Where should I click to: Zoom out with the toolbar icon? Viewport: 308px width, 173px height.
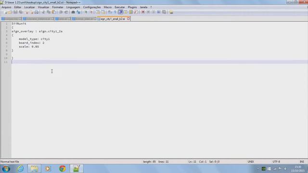tap(91, 12)
